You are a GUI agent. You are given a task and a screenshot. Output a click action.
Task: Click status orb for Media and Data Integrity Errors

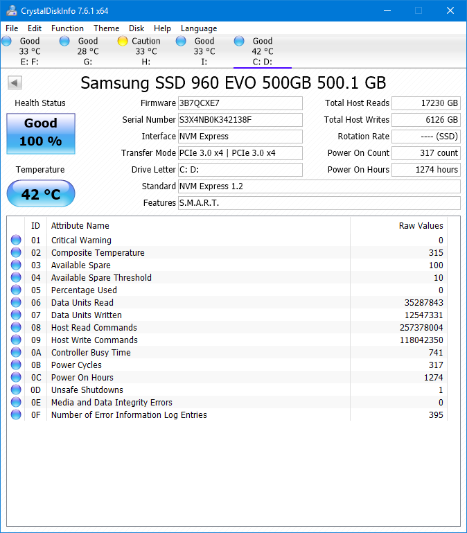(16, 402)
